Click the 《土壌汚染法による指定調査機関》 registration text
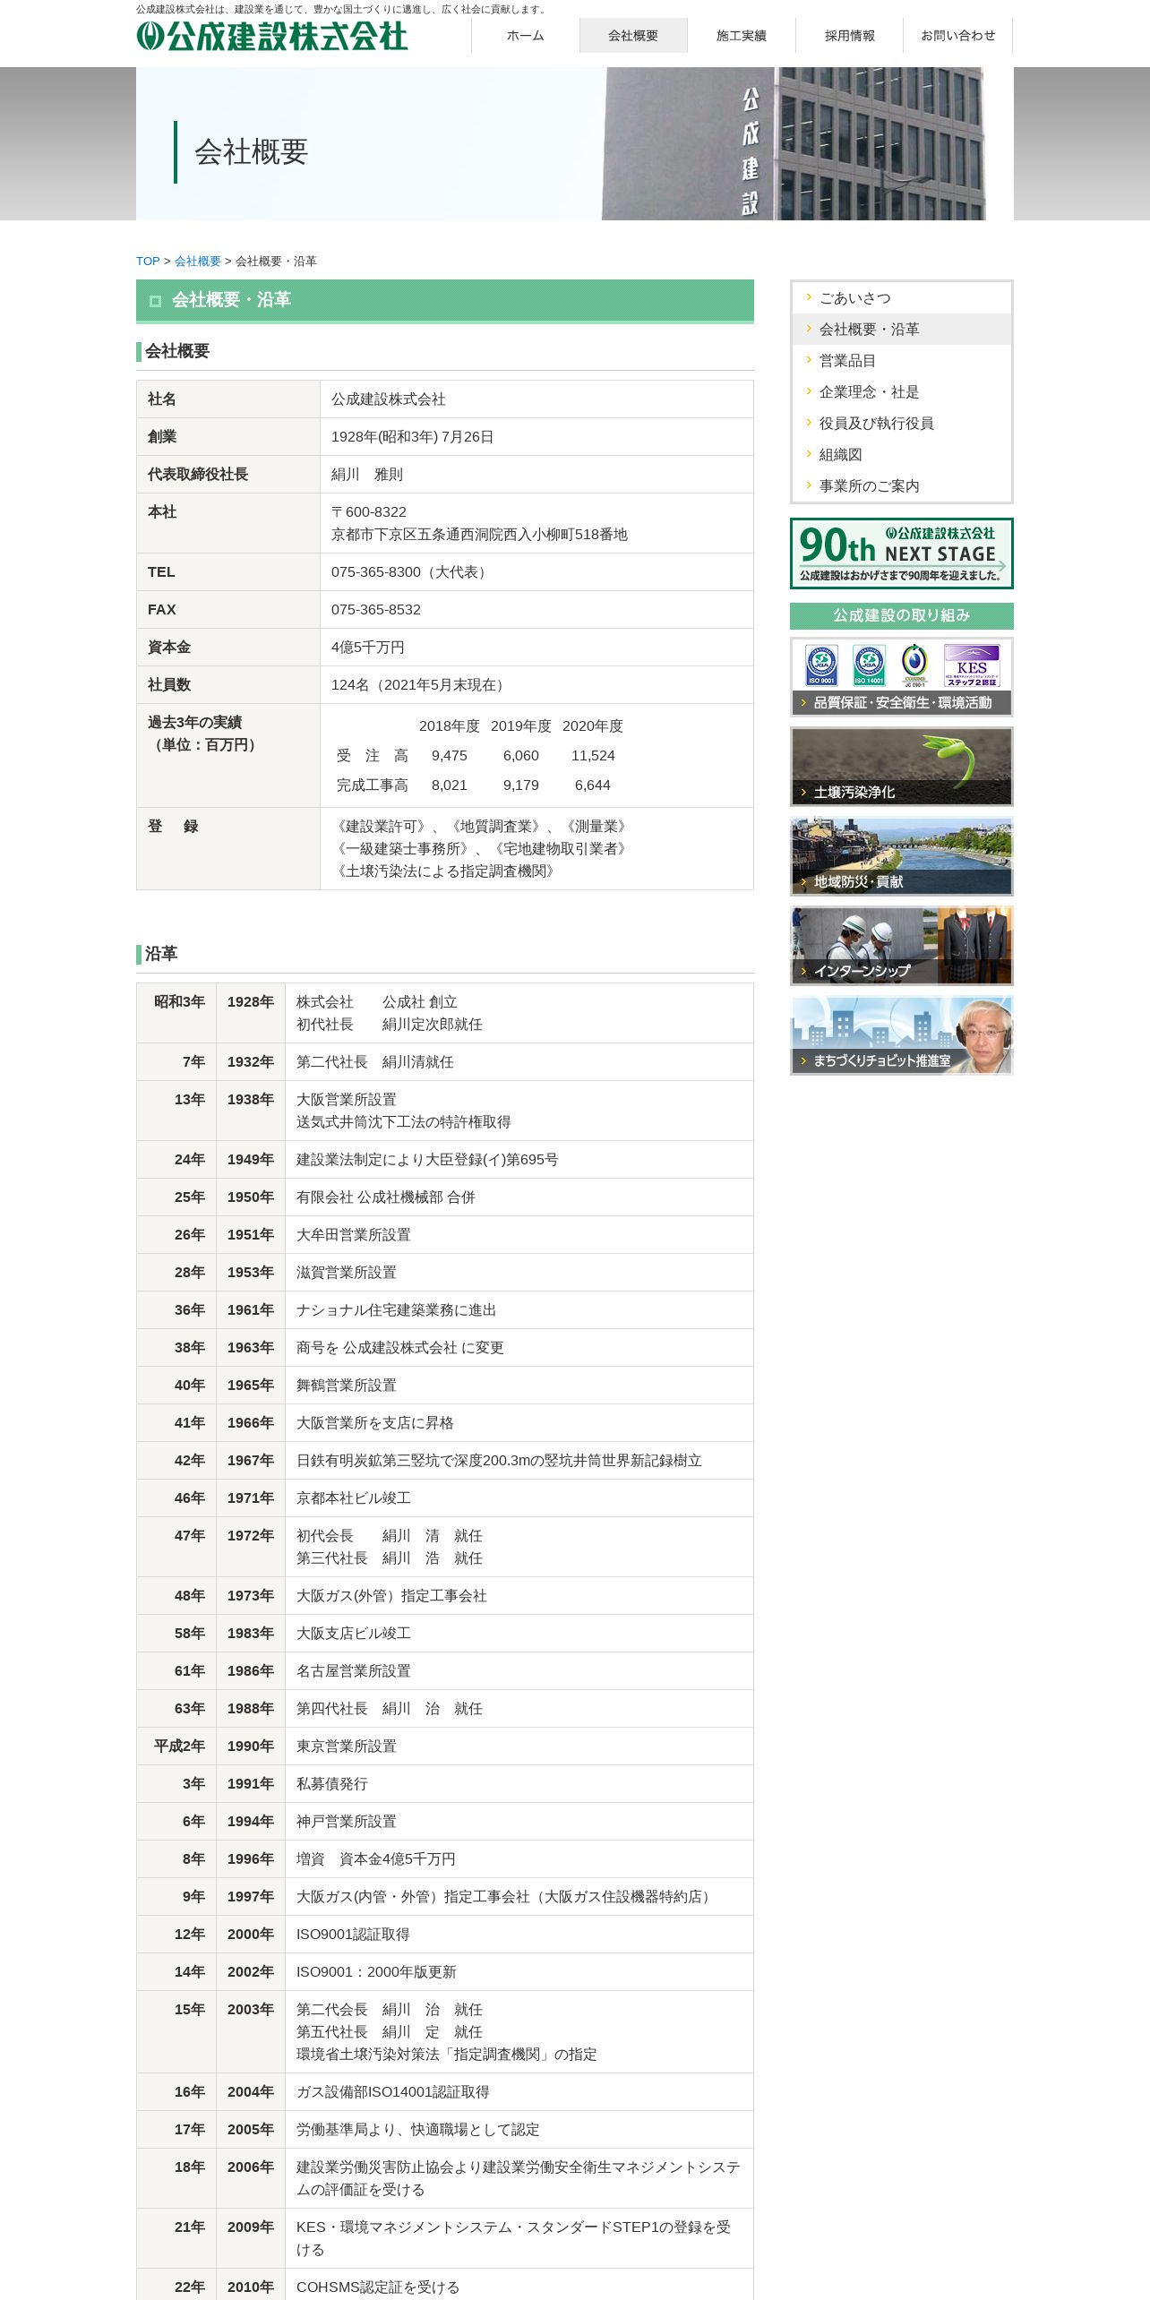The image size is (1150, 2300). tap(446, 871)
